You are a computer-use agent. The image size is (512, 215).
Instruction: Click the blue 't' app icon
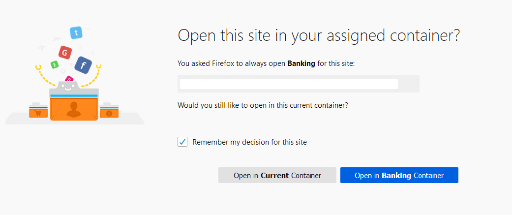[x=77, y=33]
